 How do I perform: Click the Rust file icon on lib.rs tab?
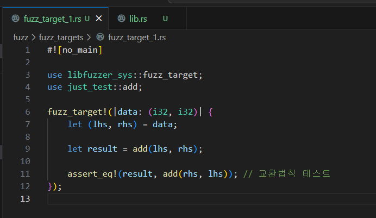[x=121, y=18]
